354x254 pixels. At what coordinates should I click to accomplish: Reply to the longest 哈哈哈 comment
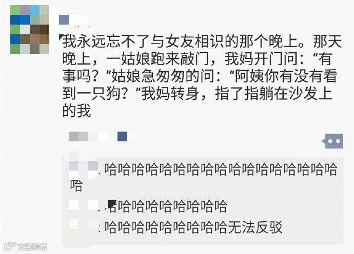[203, 177]
